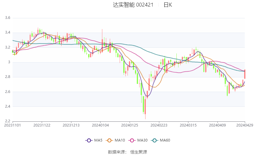Toggle the MA5 legend marker

tap(89, 140)
